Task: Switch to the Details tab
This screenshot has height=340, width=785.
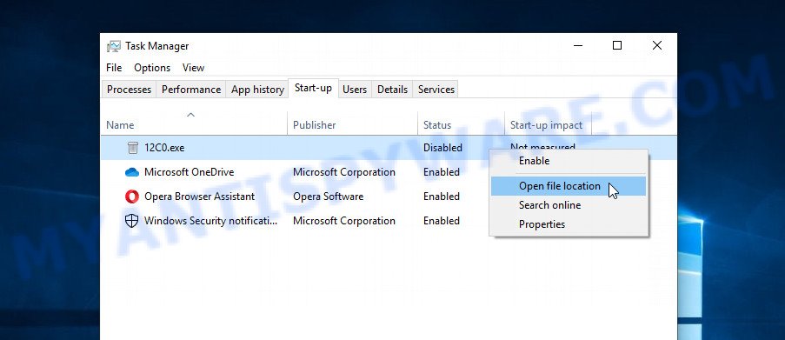Action: [x=393, y=90]
